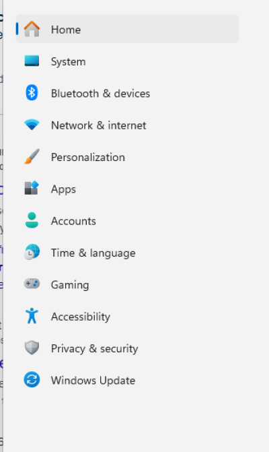Click the globe and clock icon
Viewport: 269px width, 452px height.
tap(32, 252)
